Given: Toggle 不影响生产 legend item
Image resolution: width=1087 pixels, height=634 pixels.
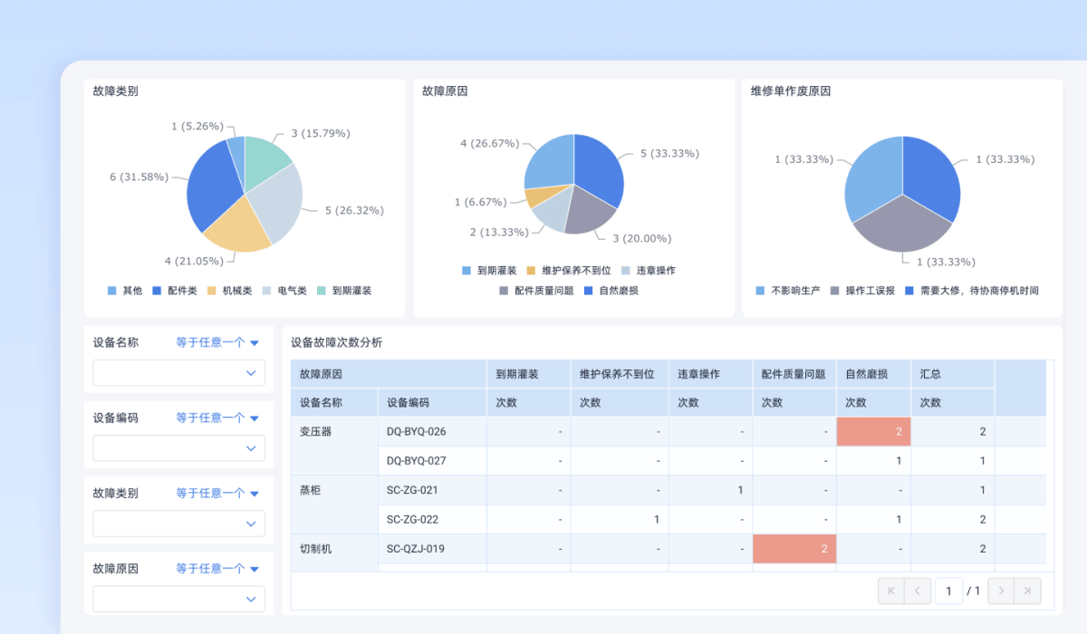Looking at the screenshot, I should (x=788, y=291).
